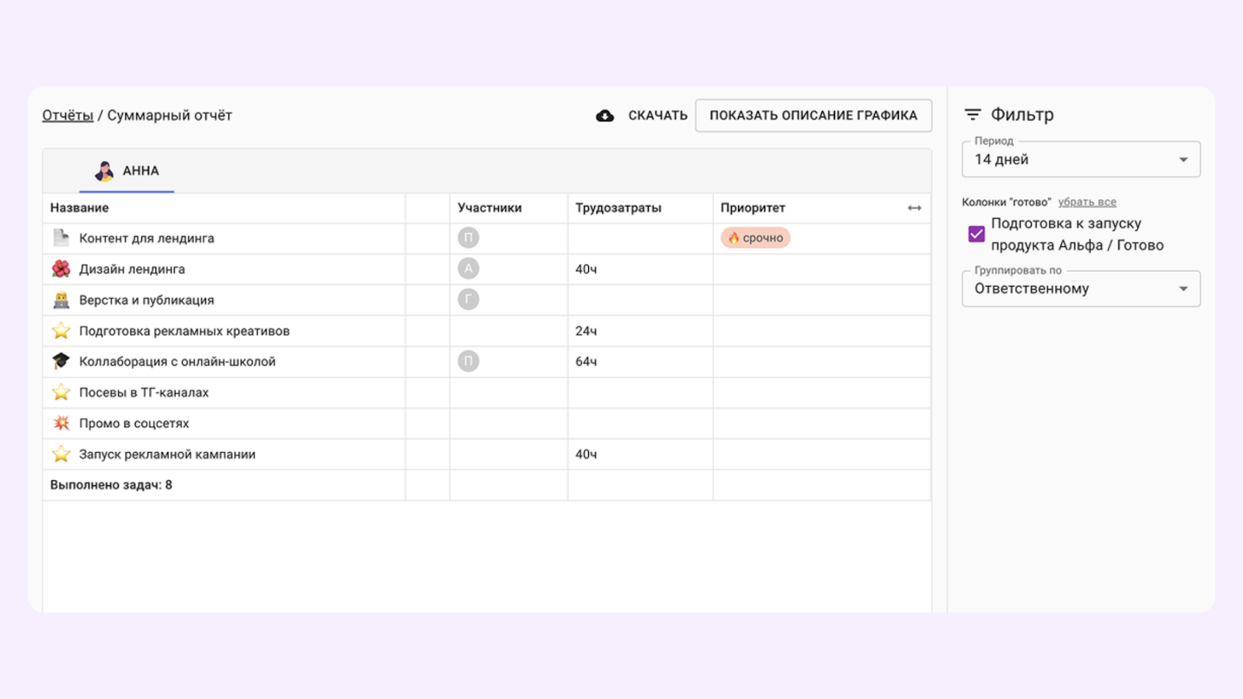Expand the Группировать по dropdown
1243x699 pixels.
click(1081, 288)
